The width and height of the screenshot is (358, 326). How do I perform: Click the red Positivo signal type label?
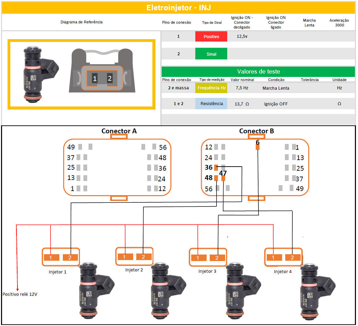click(x=211, y=36)
